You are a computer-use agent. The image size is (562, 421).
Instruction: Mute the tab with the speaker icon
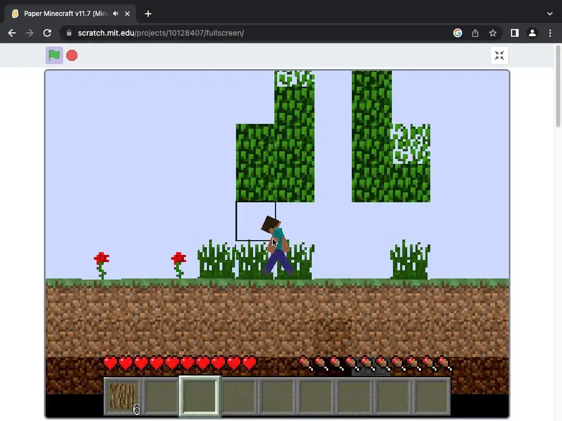click(115, 14)
